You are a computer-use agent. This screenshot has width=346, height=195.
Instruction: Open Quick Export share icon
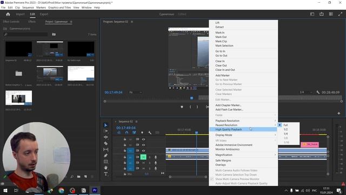point(322,14)
